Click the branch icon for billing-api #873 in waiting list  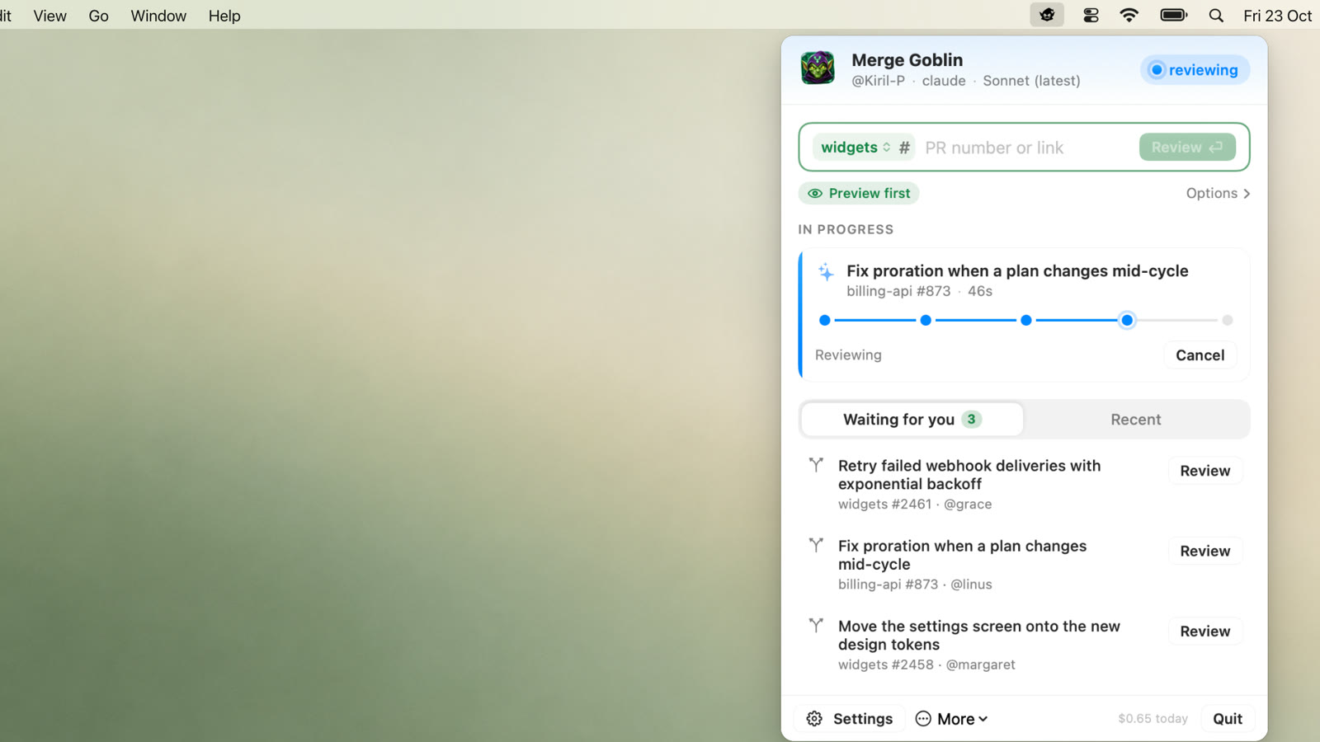coord(816,545)
